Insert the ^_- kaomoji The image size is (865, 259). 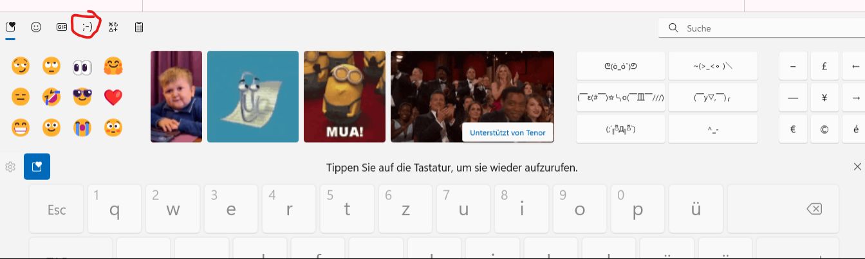[712, 129]
